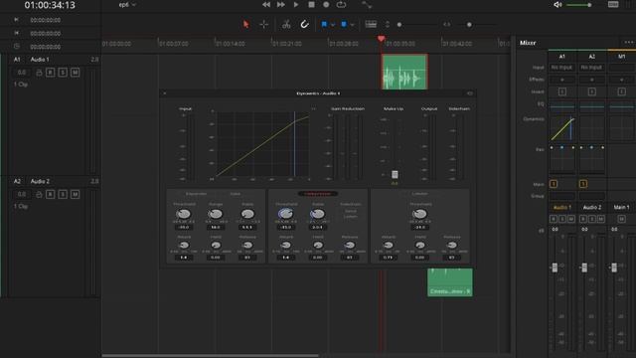The image size is (636, 358).
Task: Enable the Compressor section
Action: pyautogui.click(x=318, y=194)
